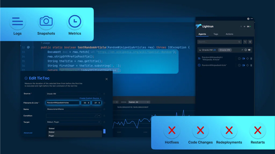Screen dimensions: 275x154
Task: Delete the RandomWikipediaArt log action
Action: tap(251, 59)
